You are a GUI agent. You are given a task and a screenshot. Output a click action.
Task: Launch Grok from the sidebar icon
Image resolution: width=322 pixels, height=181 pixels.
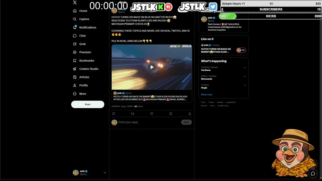tap(75, 44)
